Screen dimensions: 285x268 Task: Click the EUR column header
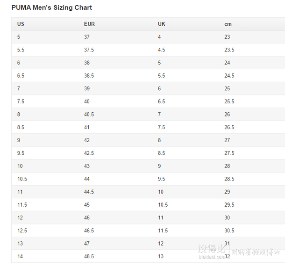[89, 24]
